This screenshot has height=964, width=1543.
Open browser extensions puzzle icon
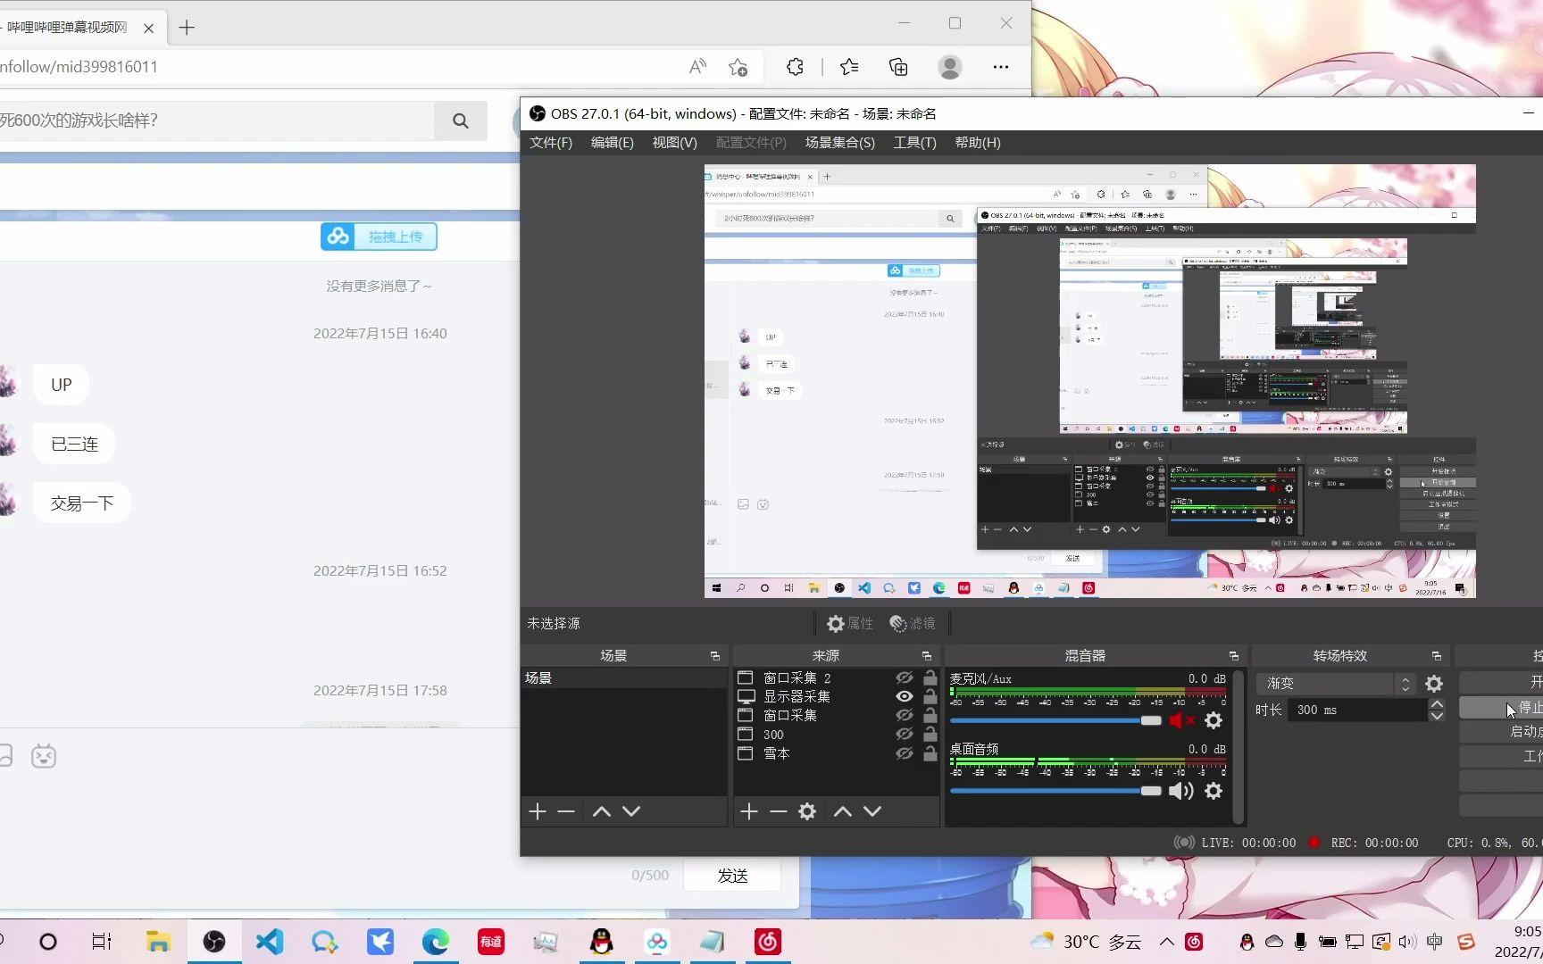[795, 67]
